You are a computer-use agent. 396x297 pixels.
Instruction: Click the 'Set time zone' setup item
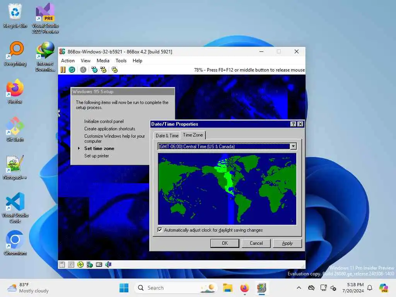(x=99, y=148)
